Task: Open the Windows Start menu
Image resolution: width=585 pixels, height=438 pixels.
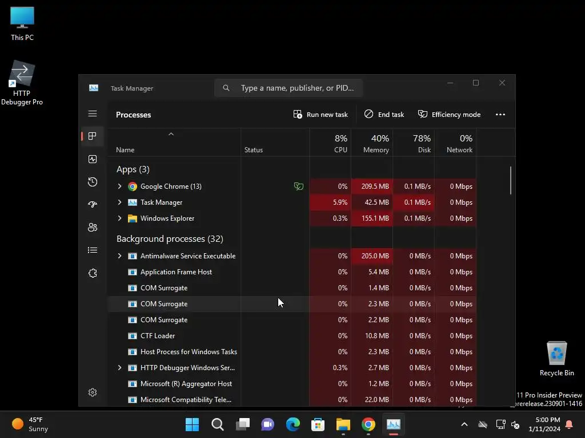Action: 192,424
